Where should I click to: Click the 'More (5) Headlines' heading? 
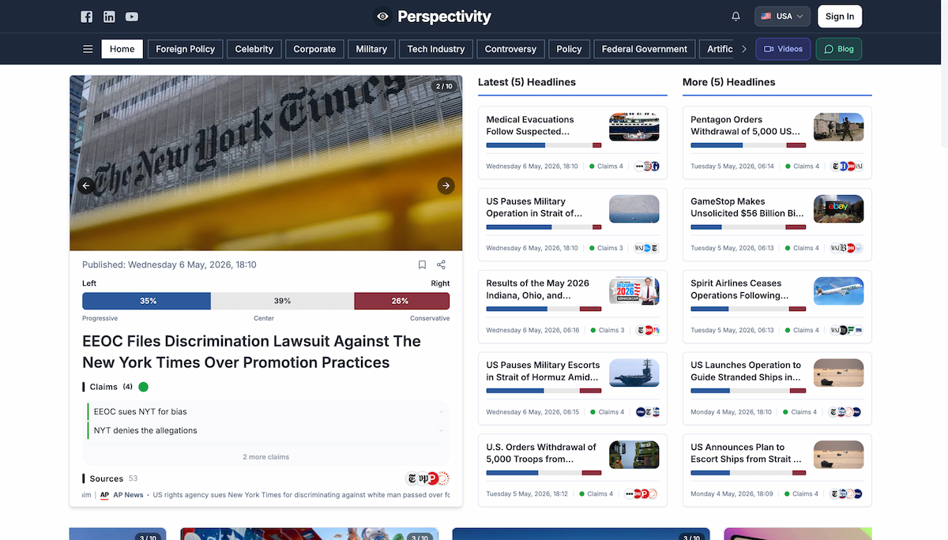729,82
